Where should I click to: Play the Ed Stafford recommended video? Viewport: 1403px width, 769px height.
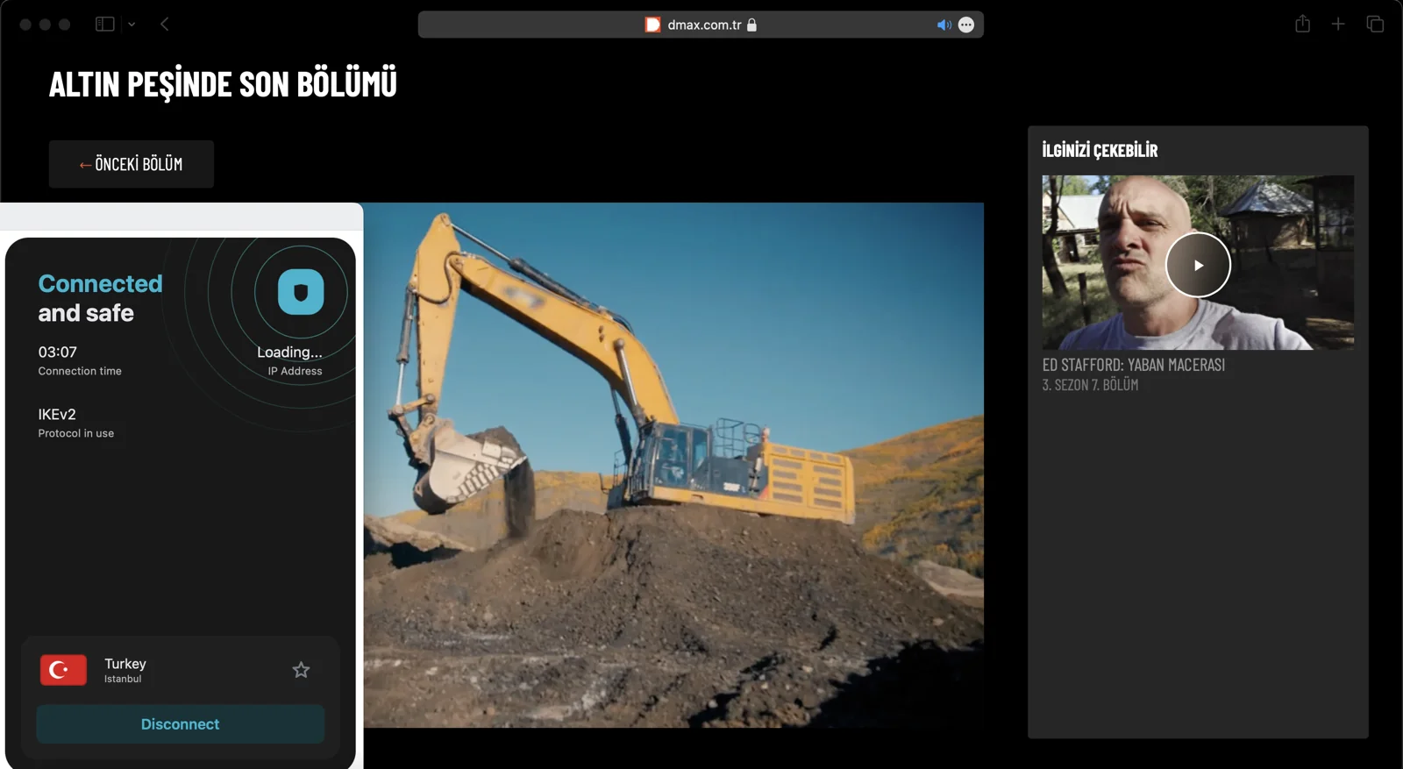pos(1198,265)
